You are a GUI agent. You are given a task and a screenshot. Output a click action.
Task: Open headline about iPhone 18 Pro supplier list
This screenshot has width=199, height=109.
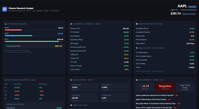point(154,108)
